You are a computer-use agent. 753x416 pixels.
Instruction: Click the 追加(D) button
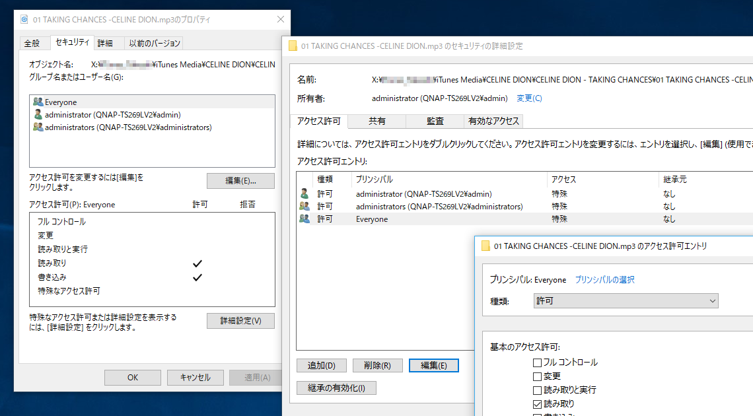(x=321, y=366)
